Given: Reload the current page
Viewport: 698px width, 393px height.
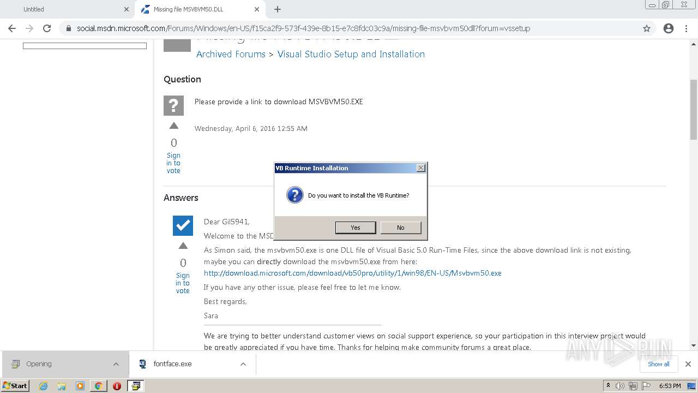Looking at the screenshot, I should coord(47,28).
